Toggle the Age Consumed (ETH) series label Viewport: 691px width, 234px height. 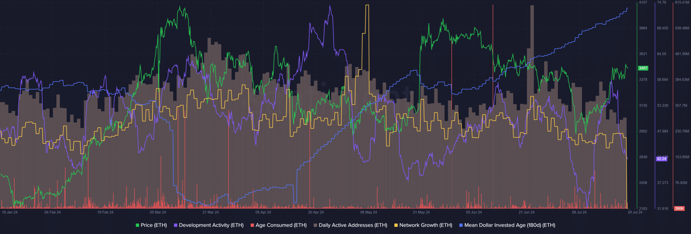(281, 225)
